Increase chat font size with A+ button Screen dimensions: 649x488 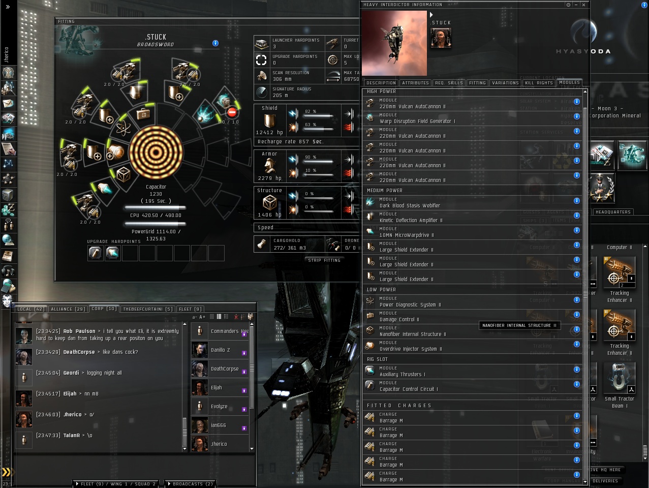pos(202,317)
